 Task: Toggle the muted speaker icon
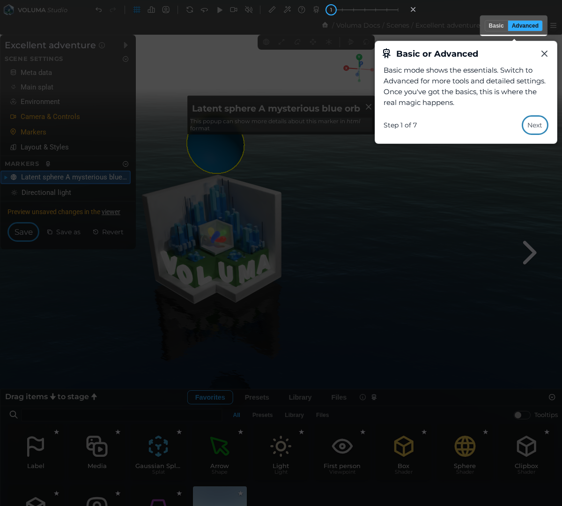point(249,10)
